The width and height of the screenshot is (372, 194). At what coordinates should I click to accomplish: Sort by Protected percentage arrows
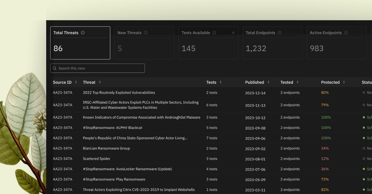(x=344, y=82)
